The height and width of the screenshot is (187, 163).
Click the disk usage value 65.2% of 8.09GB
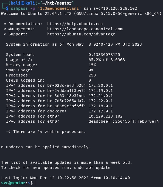click(107, 60)
